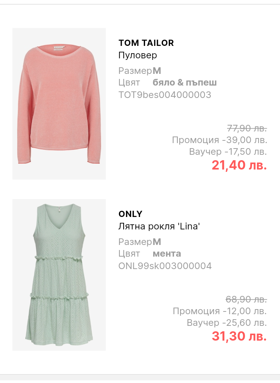Open the mint ONLY dress image
Screen dimensions: 280x383
[x=59, y=275]
